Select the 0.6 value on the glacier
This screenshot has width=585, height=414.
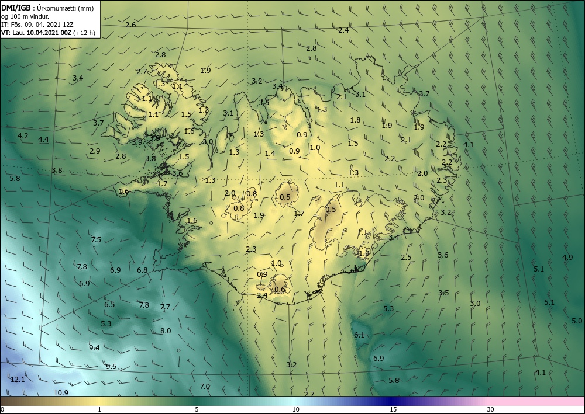(280, 290)
